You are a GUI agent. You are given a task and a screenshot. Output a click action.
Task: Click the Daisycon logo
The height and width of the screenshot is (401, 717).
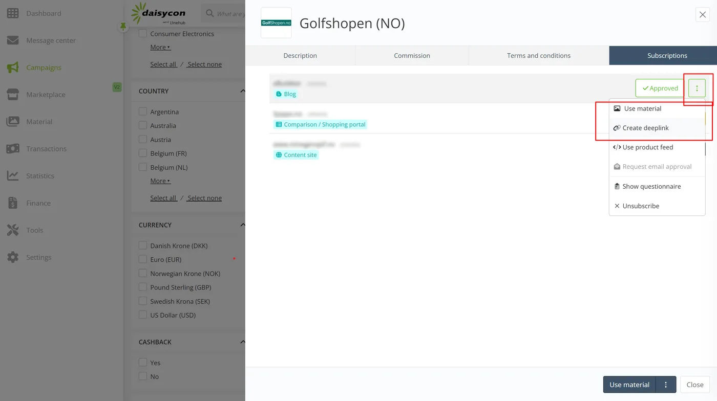158,13
